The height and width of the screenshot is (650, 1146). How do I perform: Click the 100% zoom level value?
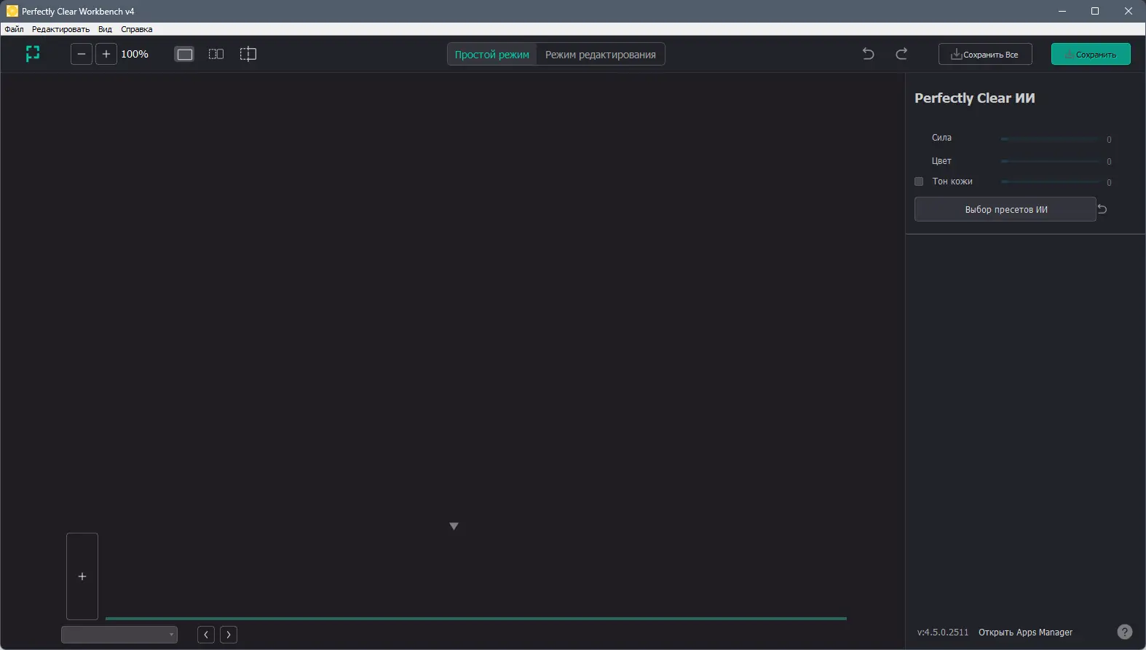(135, 54)
